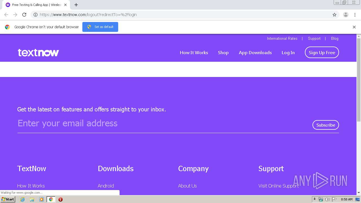Go back with the browser back arrow
Screen dimensions: 361x203
pyautogui.click(x=6, y=15)
